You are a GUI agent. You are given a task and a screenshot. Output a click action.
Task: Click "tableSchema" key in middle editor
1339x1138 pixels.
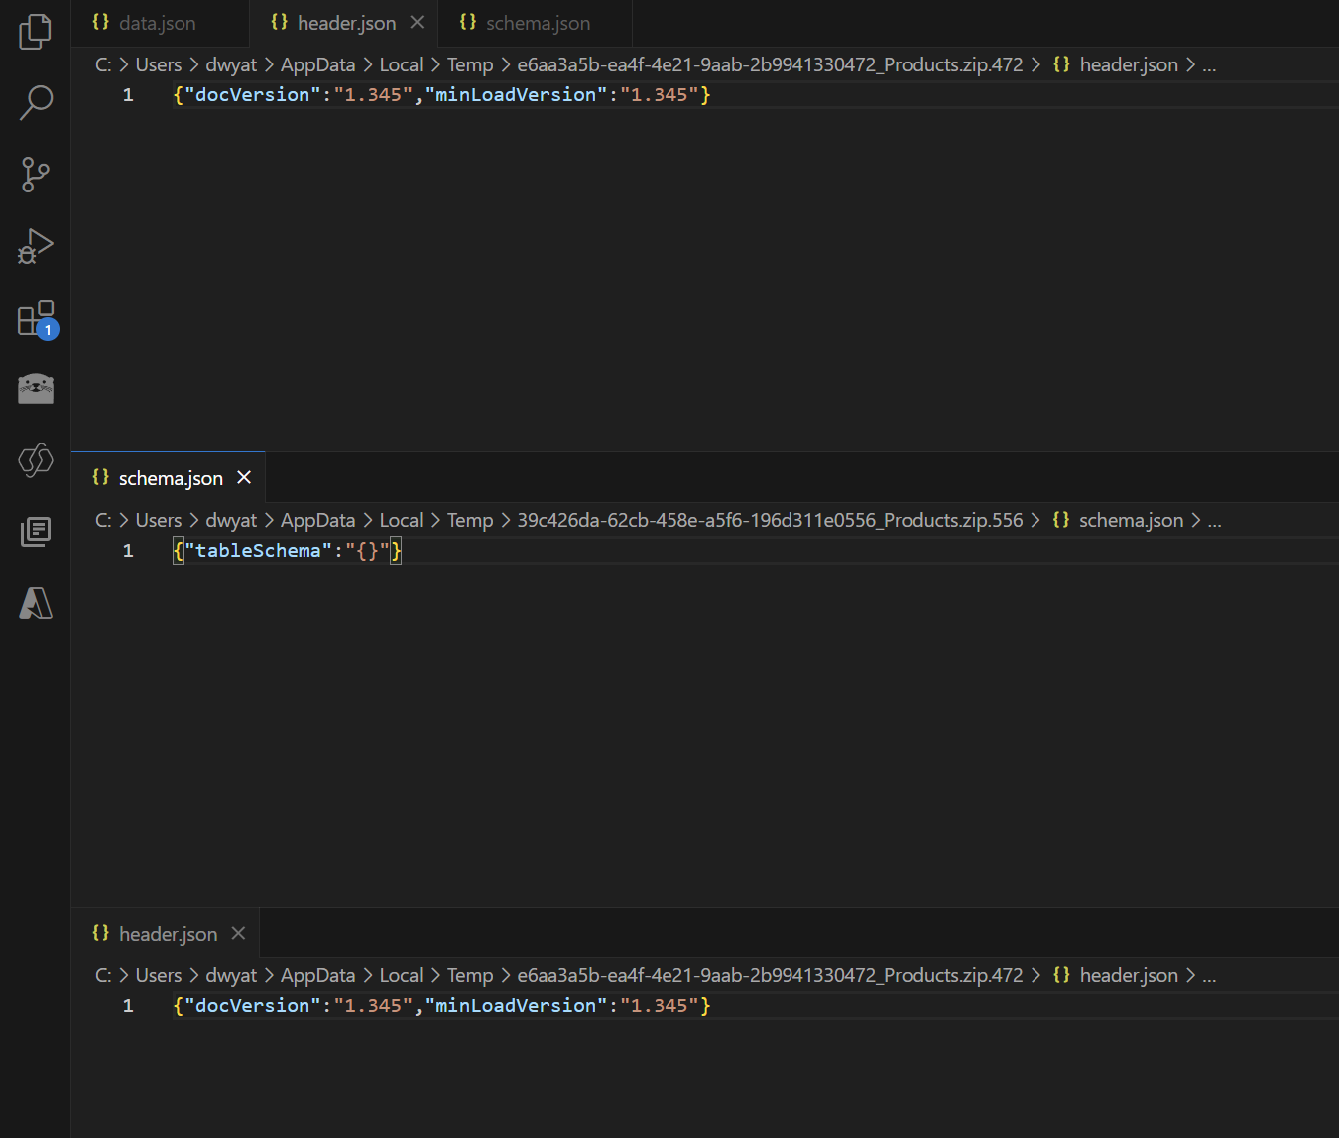[258, 550]
